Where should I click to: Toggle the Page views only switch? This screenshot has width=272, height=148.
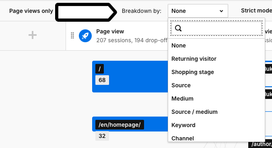(x=31, y=11)
